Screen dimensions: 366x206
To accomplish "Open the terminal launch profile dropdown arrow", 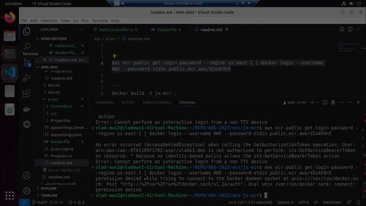I will 317,102.
